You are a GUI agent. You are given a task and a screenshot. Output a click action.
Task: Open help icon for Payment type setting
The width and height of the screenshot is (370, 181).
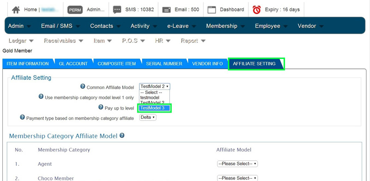[22, 117]
